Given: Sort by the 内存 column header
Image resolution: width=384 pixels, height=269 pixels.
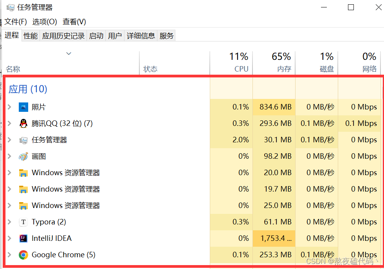Looking at the screenshot, I should (274, 63).
